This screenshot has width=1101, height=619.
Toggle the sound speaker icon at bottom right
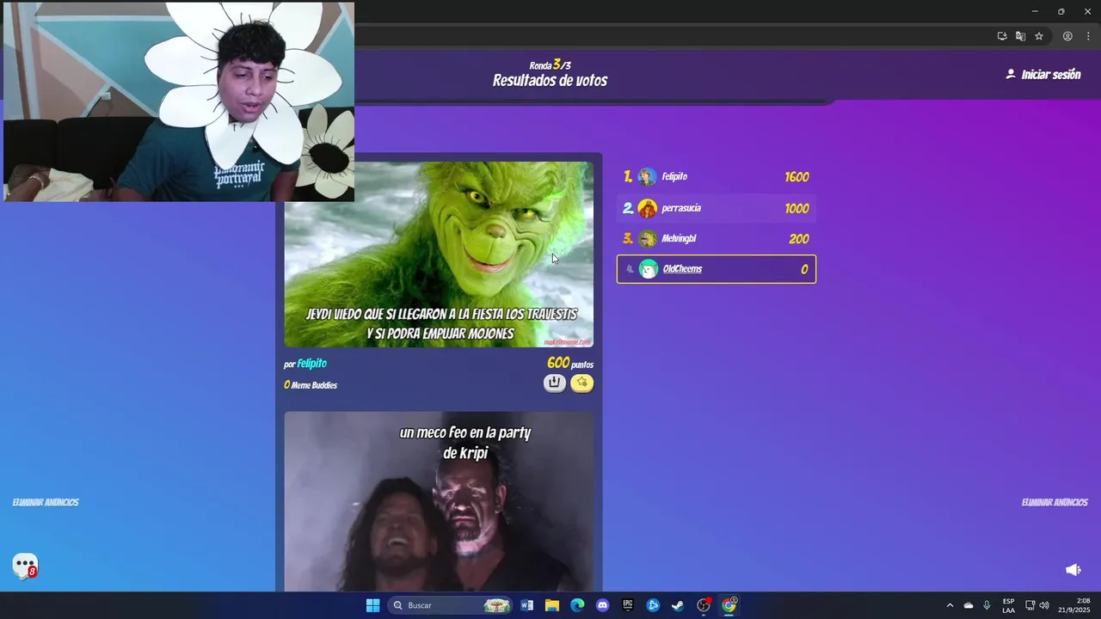[x=1073, y=570]
